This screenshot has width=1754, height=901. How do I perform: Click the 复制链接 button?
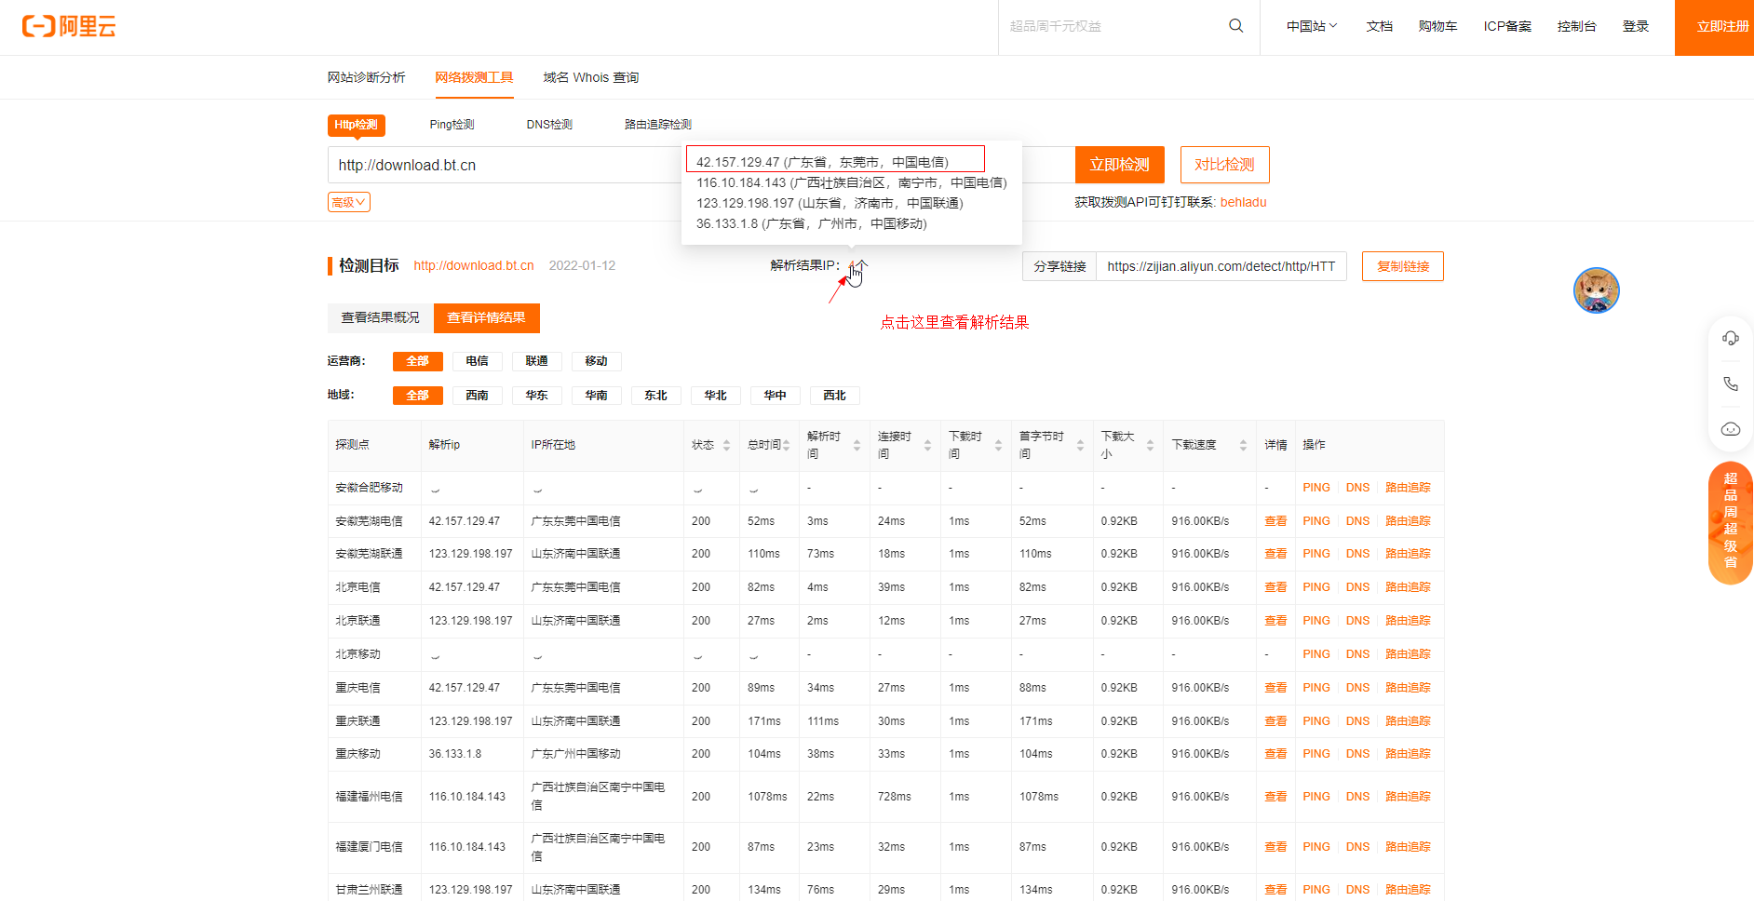pos(1402,266)
